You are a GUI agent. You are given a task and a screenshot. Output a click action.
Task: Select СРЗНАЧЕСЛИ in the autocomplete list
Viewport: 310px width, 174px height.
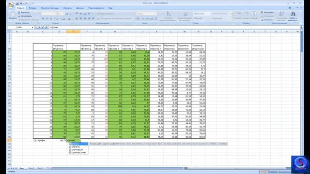[78, 150]
